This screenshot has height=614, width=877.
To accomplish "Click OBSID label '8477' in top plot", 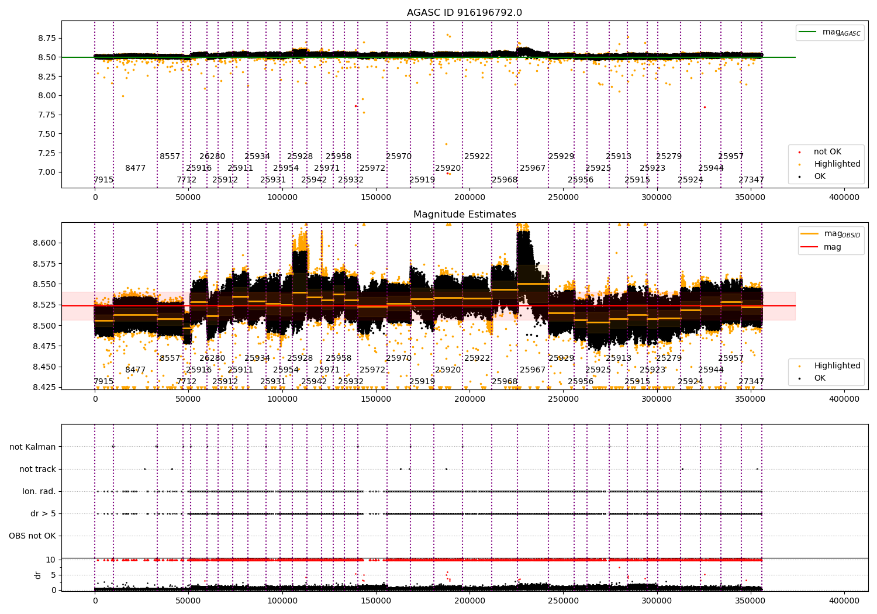I will point(135,168).
